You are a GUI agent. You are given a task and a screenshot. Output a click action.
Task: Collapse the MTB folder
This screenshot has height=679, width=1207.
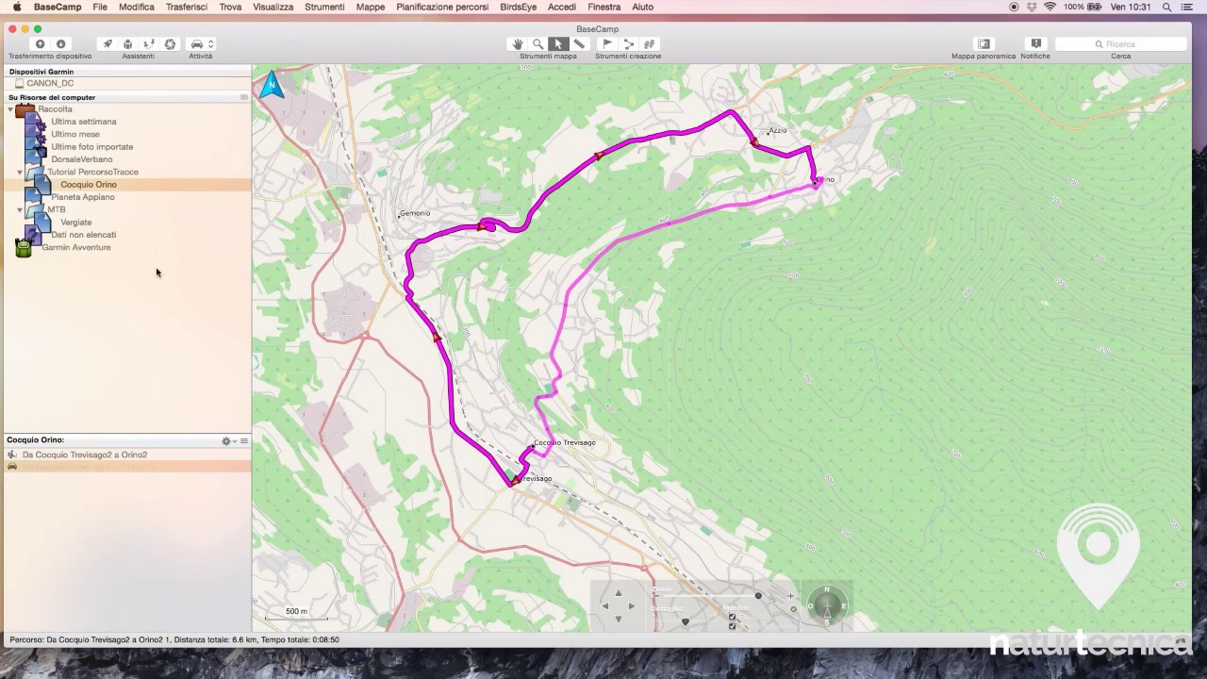pos(20,210)
